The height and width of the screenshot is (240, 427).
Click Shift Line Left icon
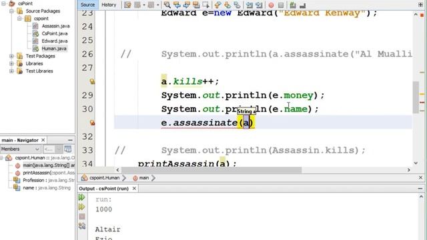249,5
